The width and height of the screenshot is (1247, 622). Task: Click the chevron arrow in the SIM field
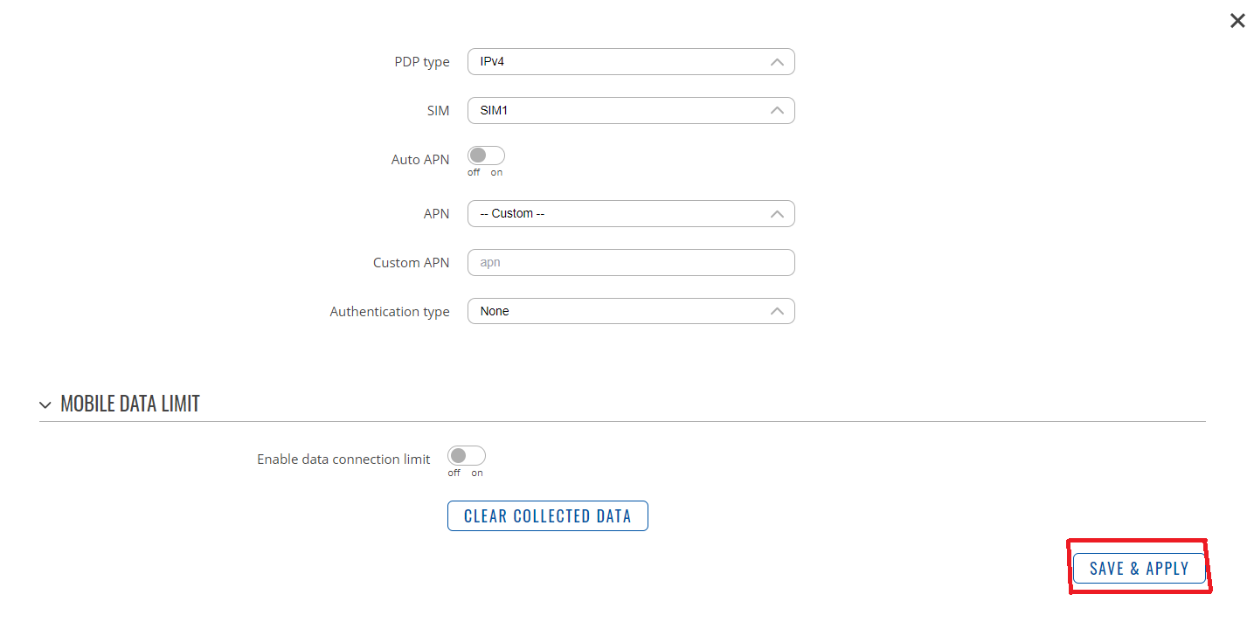pos(776,111)
